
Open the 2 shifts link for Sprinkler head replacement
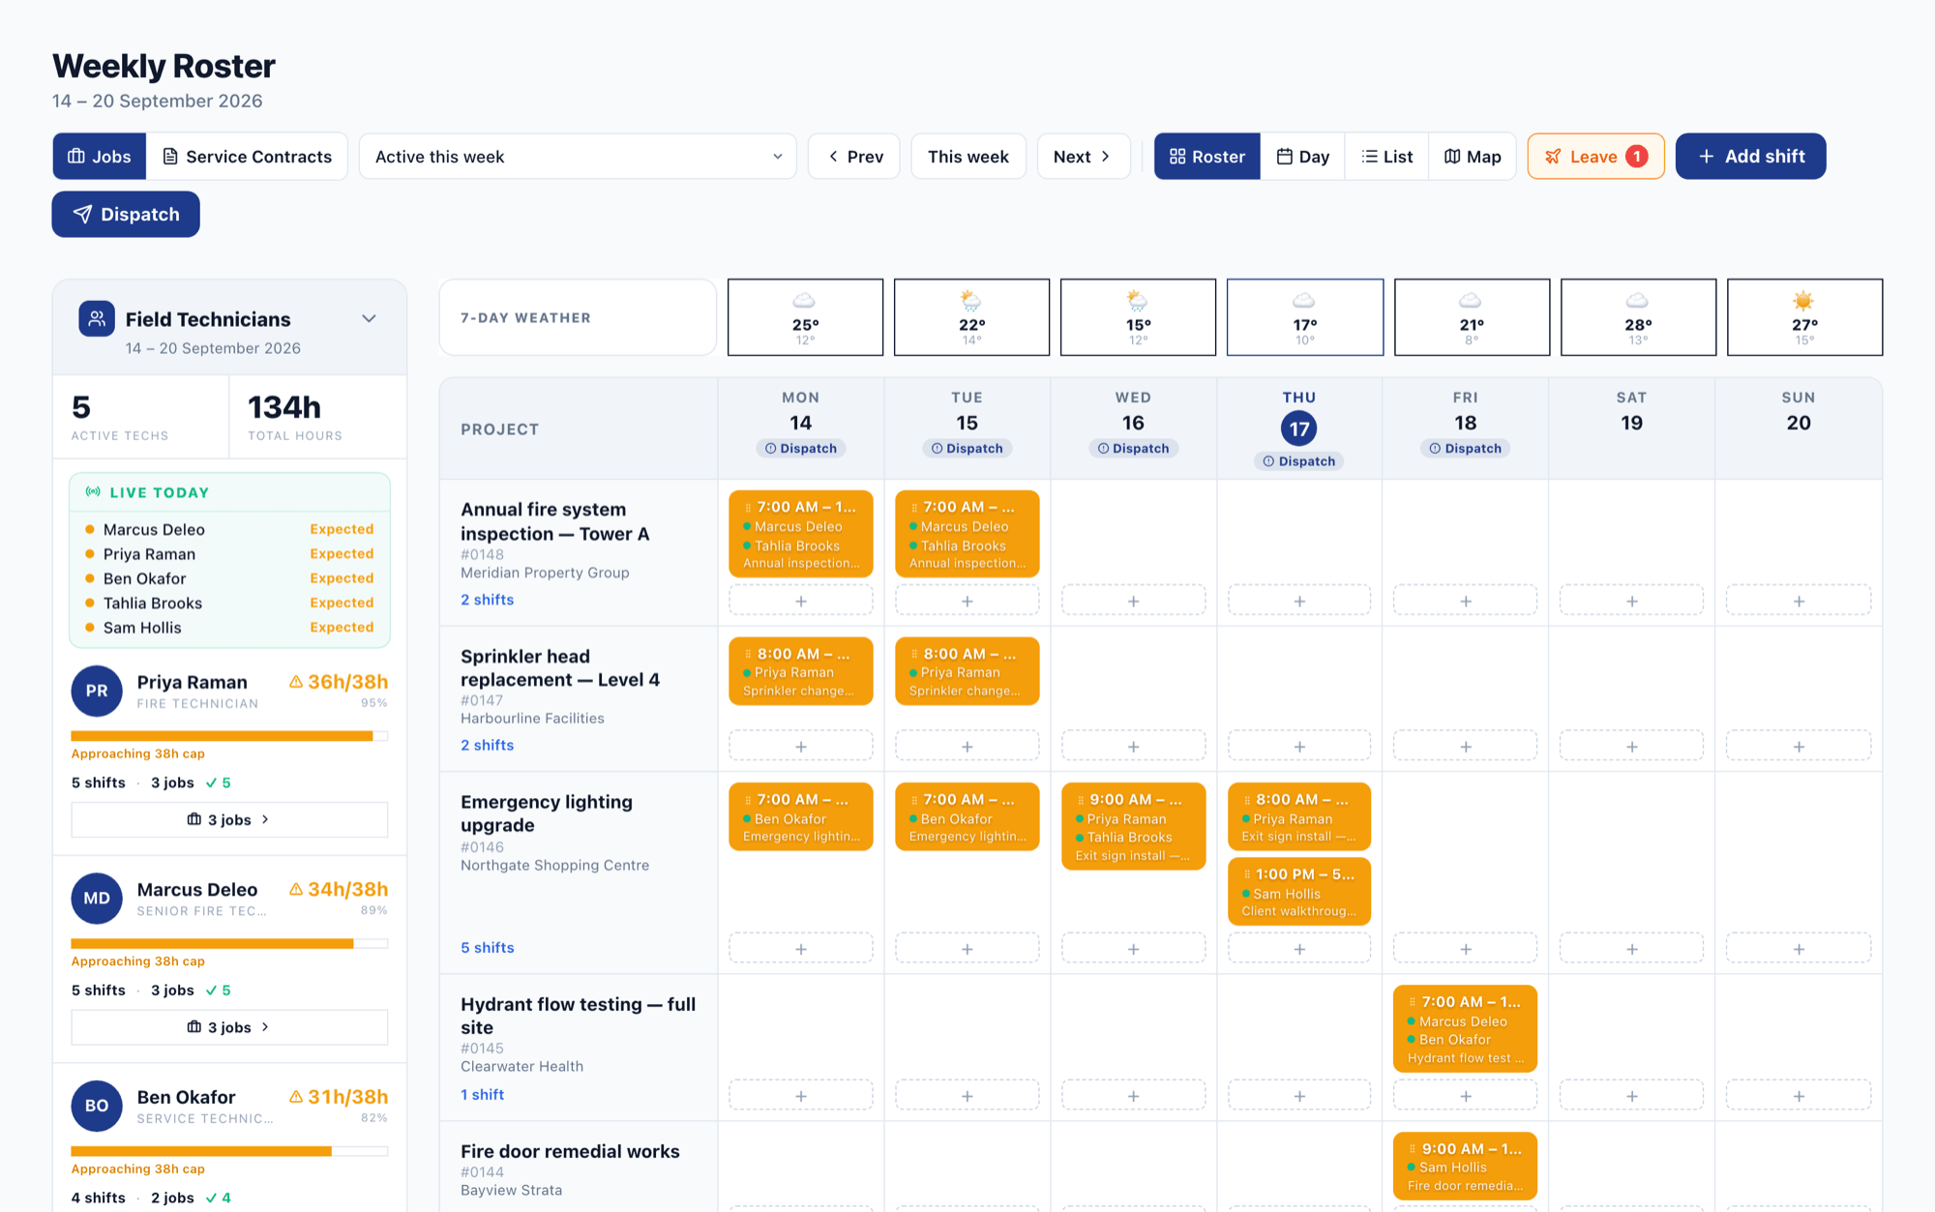[487, 745]
